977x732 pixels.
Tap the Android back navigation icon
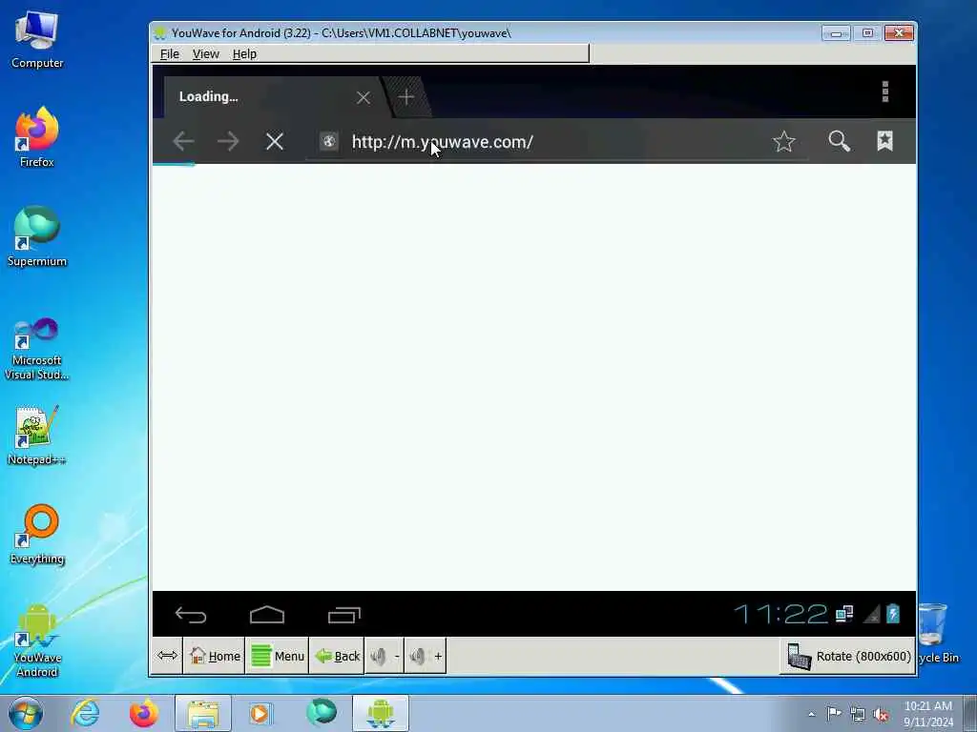pos(191,615)
